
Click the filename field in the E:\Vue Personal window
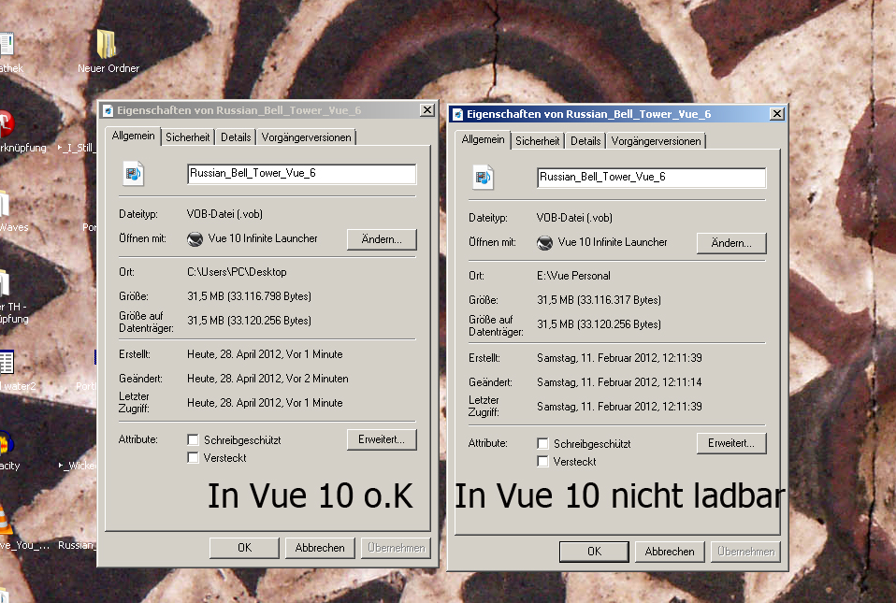click(x=652, y=178)
